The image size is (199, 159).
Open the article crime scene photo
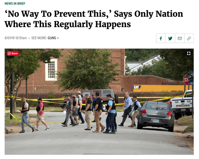pos(99,102)
